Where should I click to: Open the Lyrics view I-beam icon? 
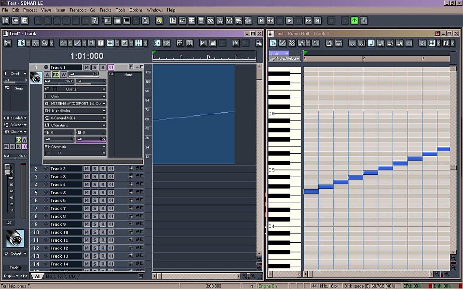[x=145, y=21]
